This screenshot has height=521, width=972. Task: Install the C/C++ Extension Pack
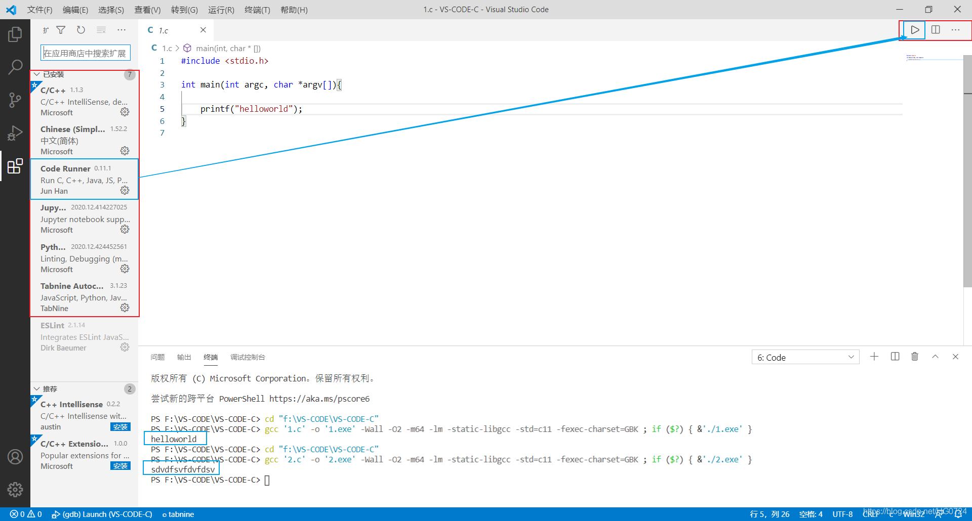(120, 466)
